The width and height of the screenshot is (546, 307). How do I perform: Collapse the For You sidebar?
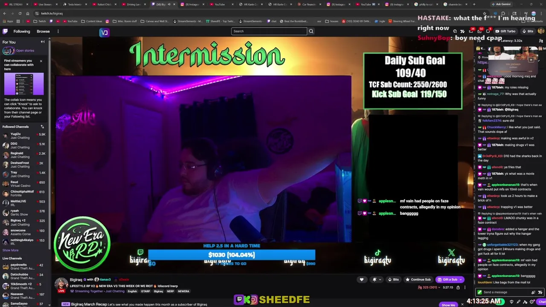(x=43, y=42)
